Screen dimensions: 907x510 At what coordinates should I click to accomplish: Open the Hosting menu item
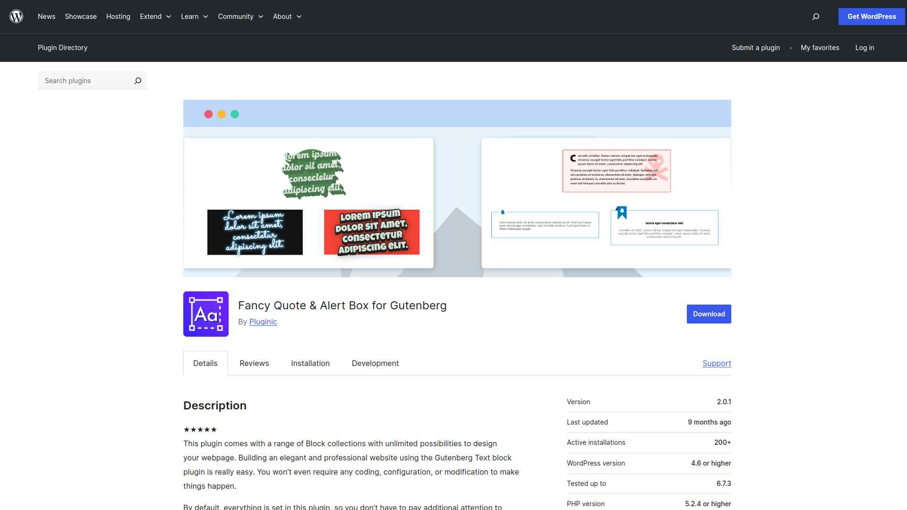[x=118, y=17]
